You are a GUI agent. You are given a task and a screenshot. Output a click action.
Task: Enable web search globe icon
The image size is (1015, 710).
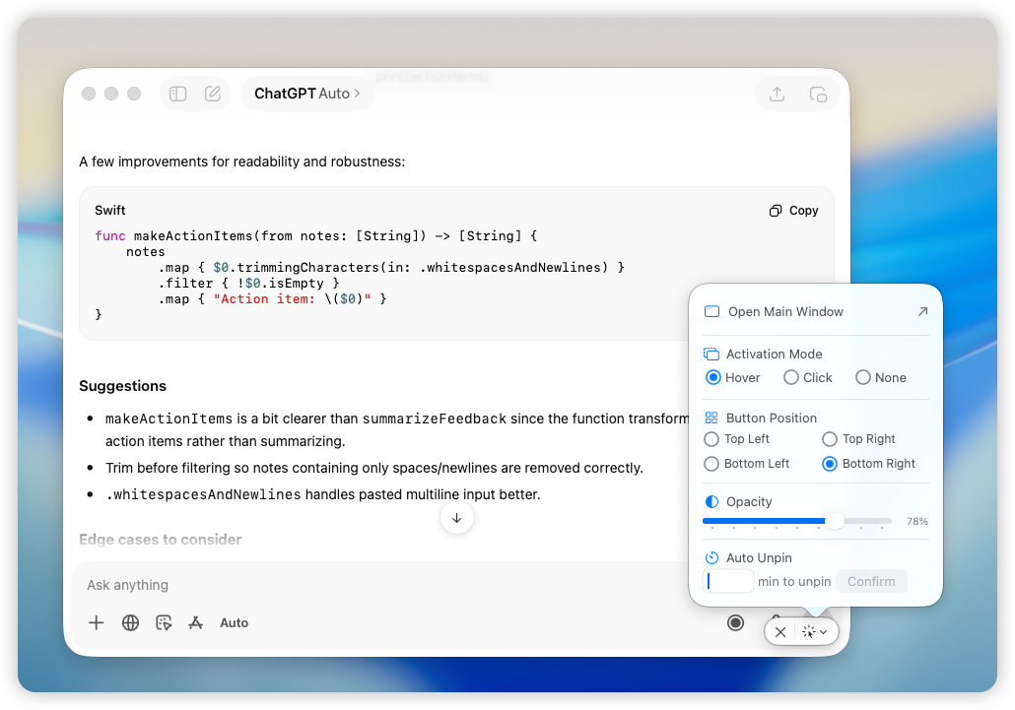(x=130, y=622)
